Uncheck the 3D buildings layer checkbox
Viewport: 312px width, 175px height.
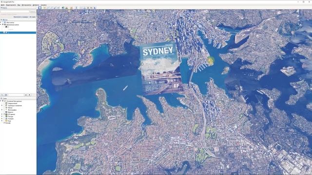click(4, 114)
